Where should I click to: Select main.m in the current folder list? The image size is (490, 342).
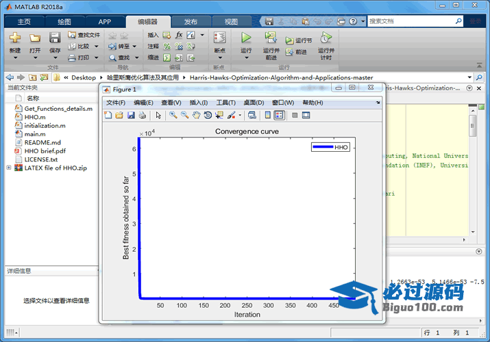[34, 134]
